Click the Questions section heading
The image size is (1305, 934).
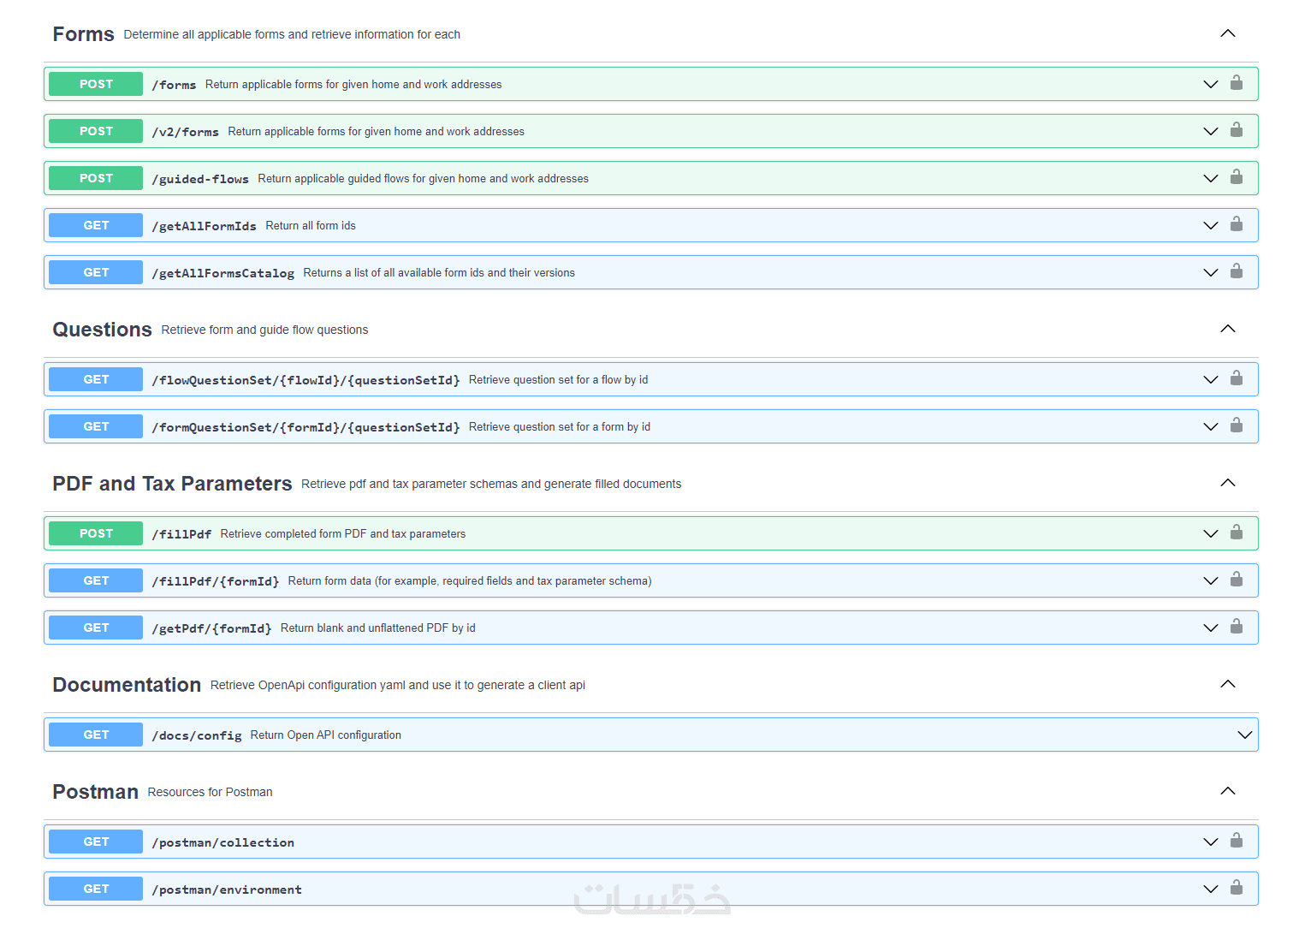tap(102, 330)
